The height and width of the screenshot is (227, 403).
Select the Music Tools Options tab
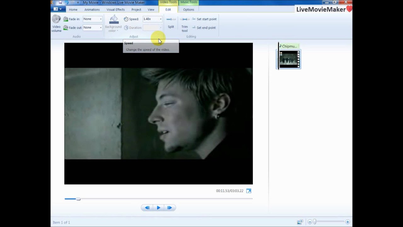click(x=189, y=9)
